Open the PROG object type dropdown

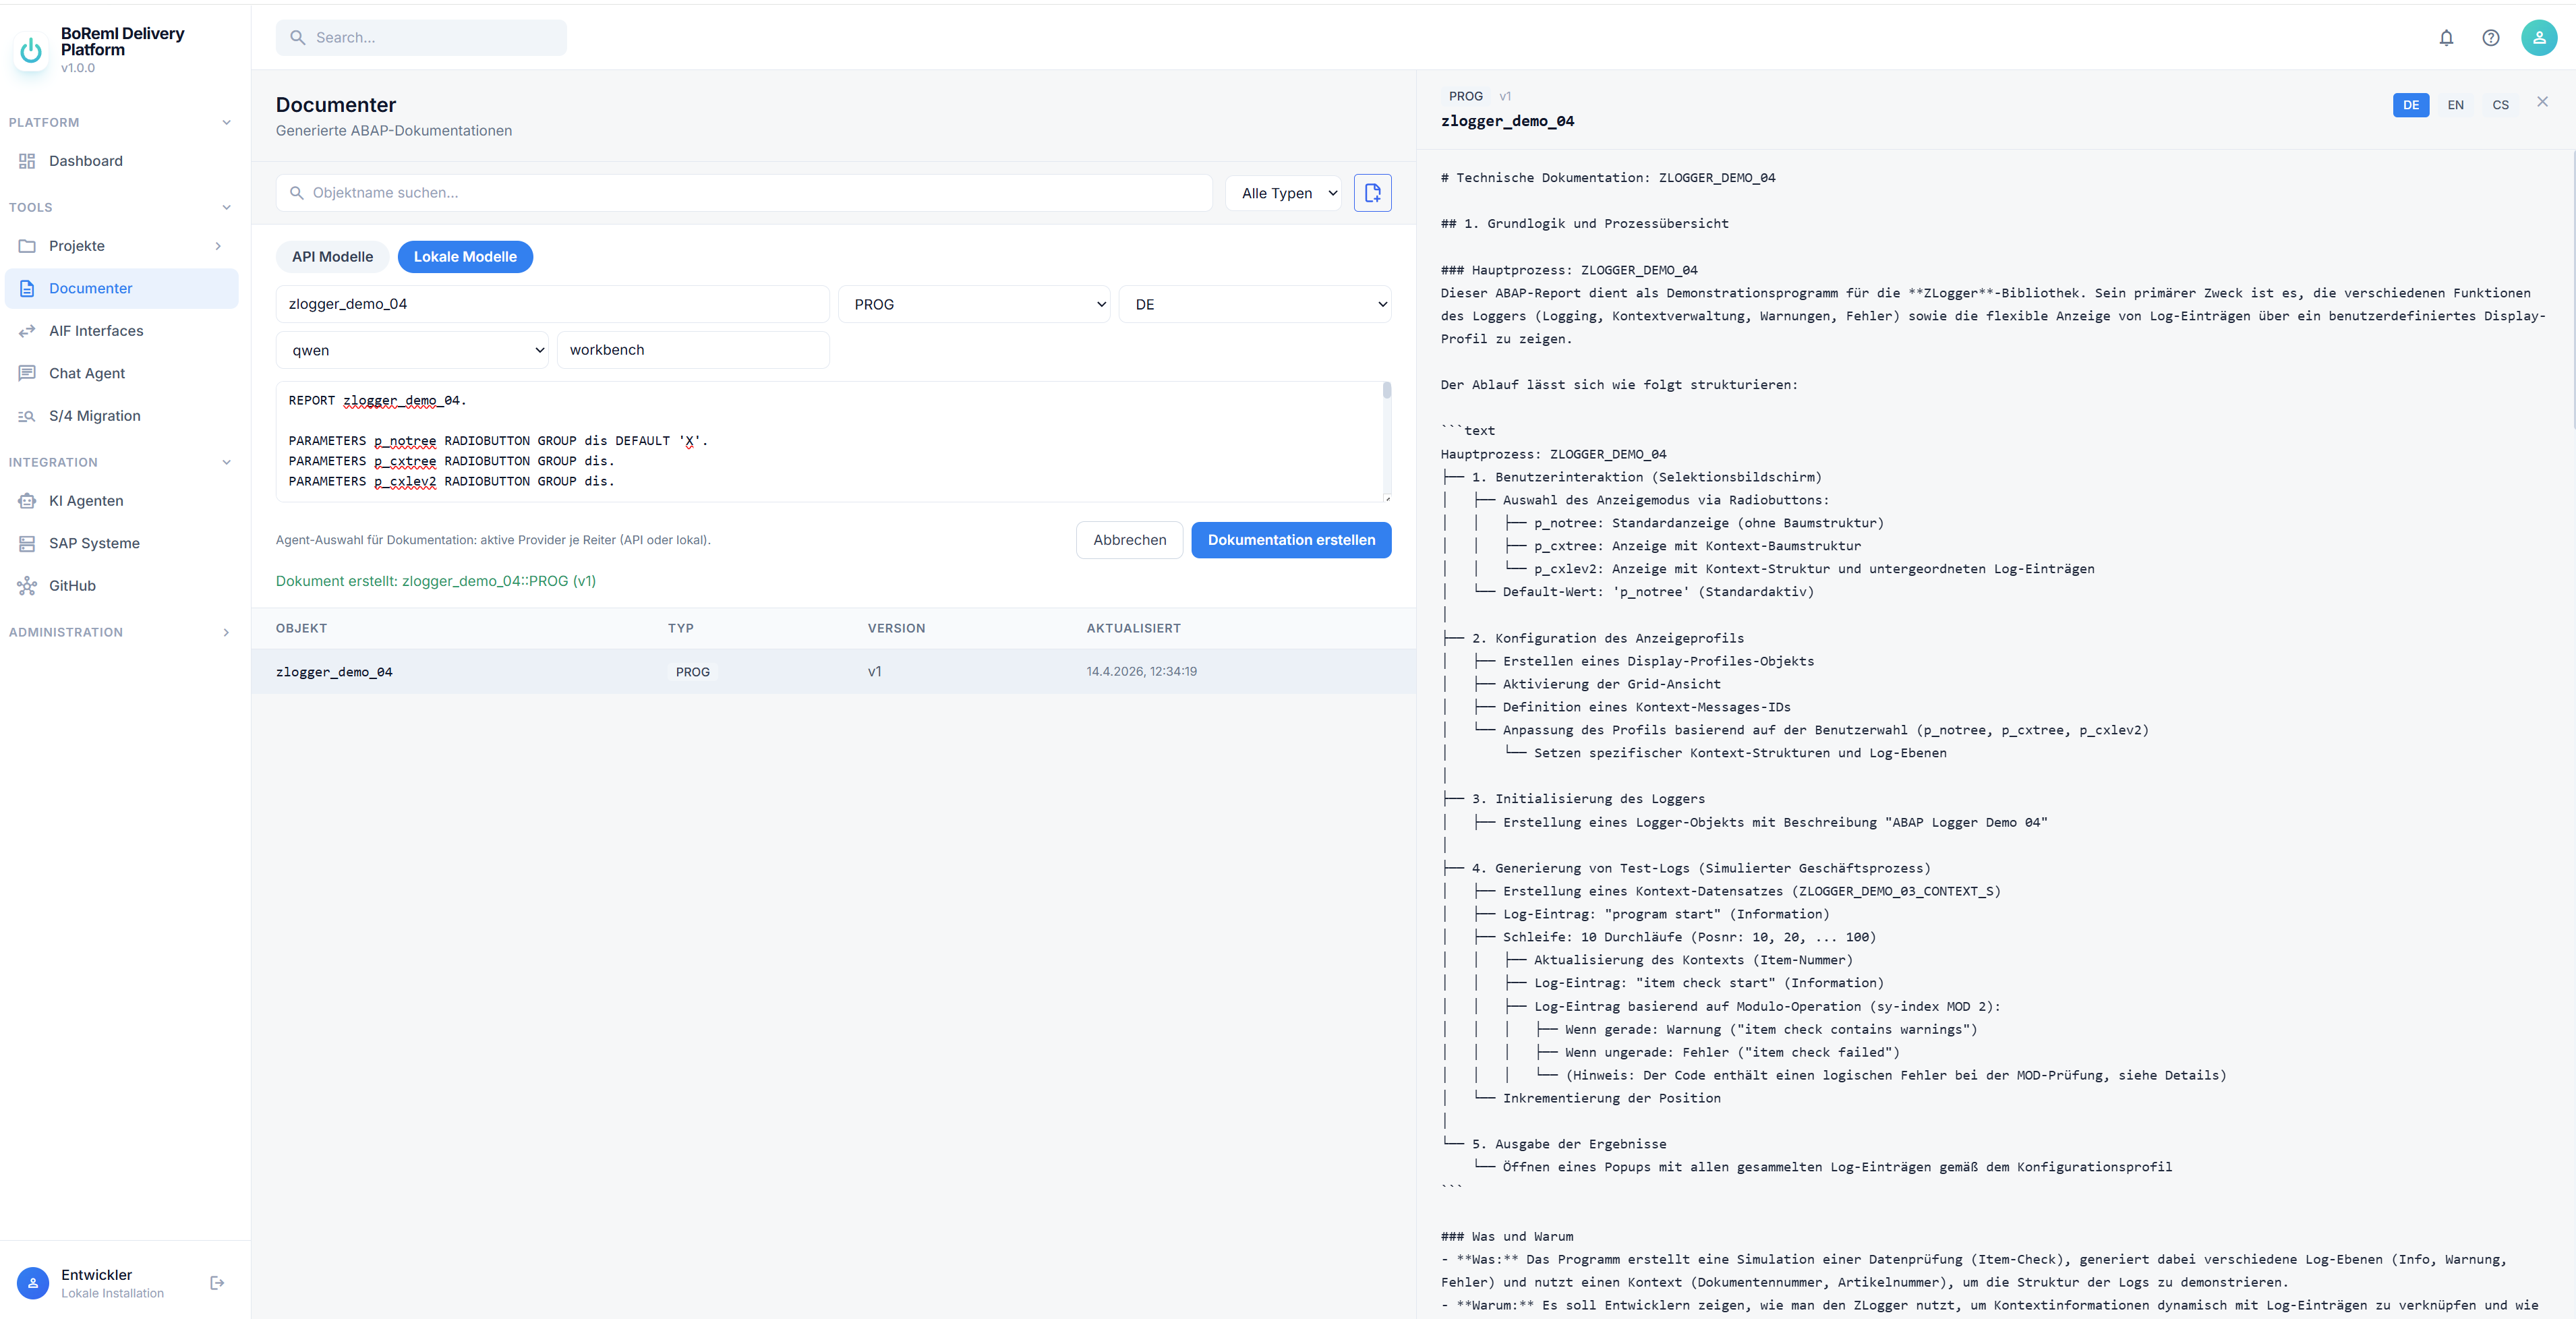coord(974,305)
